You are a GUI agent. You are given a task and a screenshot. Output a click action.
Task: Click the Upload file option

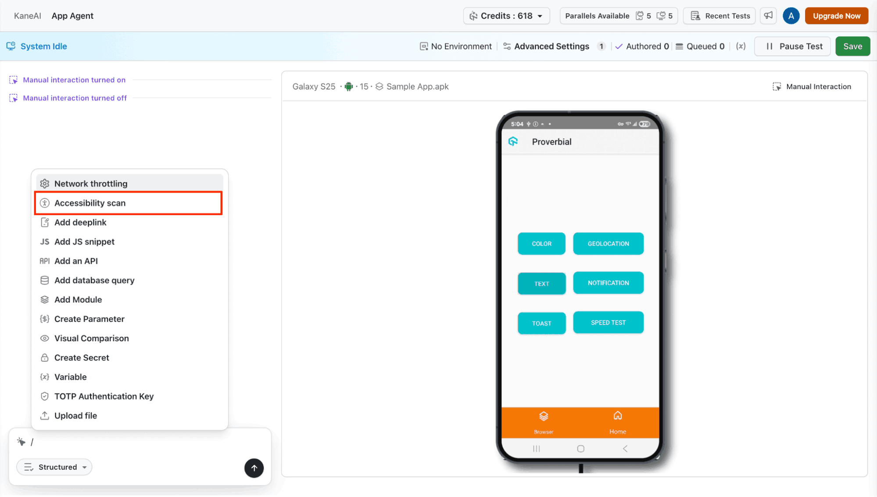click(75, 415)
